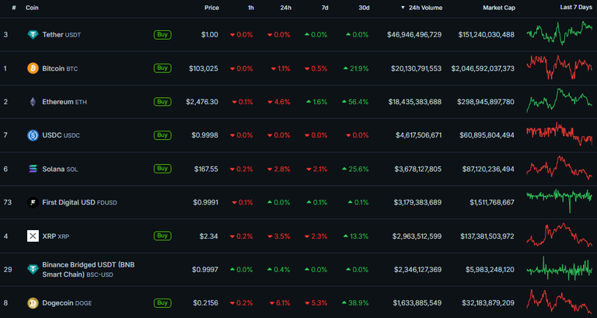
Task: Click Buy button for Solana
Action: [x=162, y=169]
